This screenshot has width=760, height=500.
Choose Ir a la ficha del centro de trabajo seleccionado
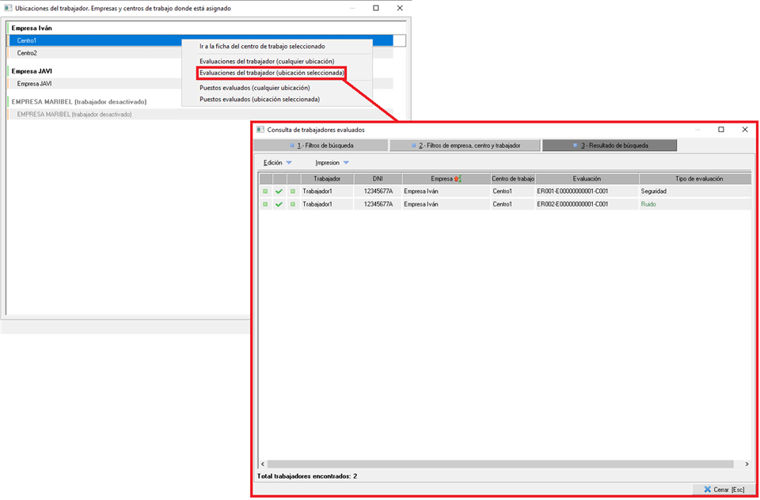[261, 47]
